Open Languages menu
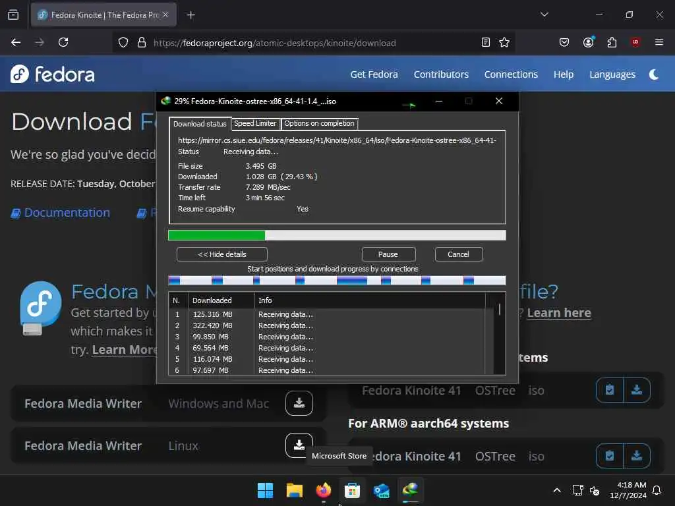The width and height of the screenshot is (675, 506). point(612,74)
